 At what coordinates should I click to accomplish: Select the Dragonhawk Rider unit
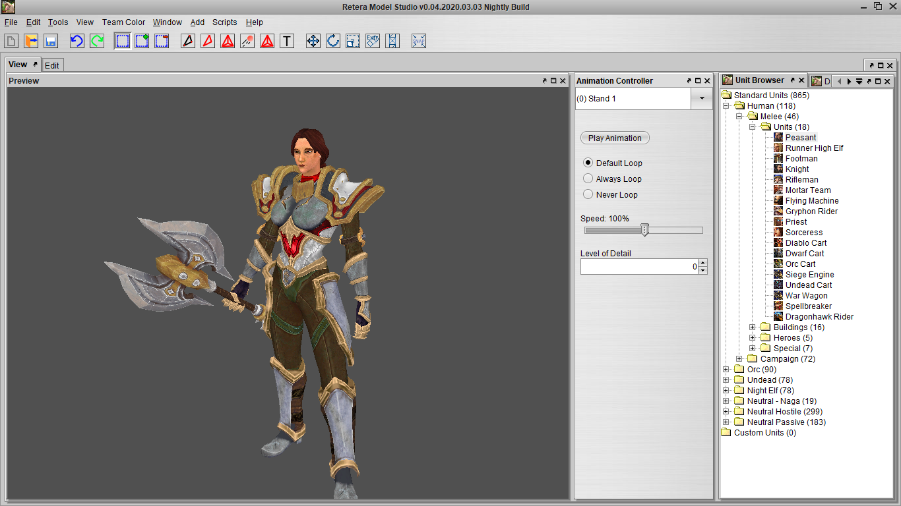[819, 317]
